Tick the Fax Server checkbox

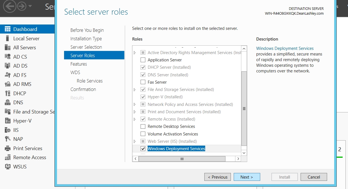coord(143,82)
